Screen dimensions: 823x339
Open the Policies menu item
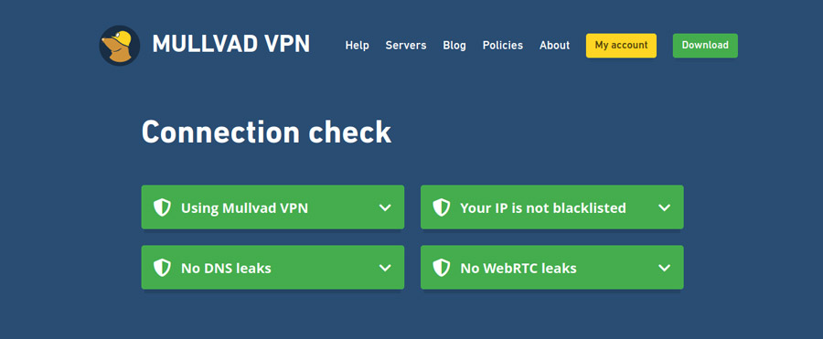tap(503, 46)
